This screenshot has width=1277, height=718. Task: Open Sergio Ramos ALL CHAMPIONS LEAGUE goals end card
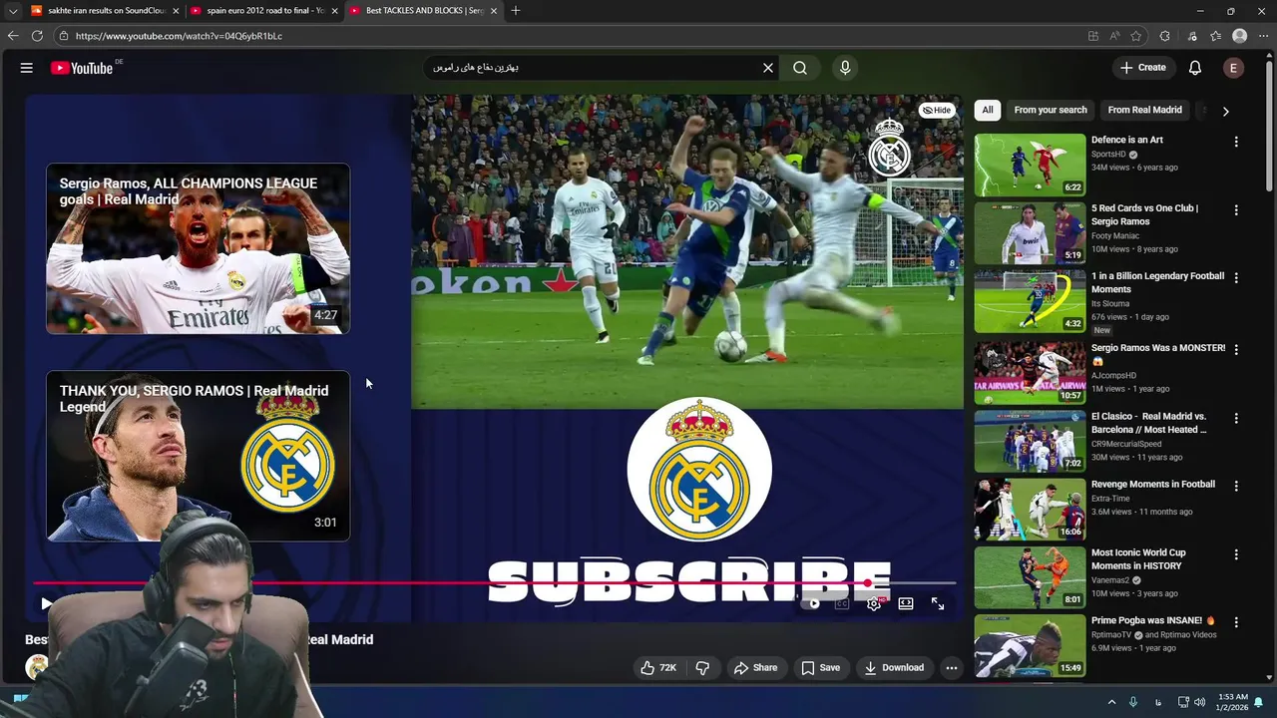[x=198, y=248]
